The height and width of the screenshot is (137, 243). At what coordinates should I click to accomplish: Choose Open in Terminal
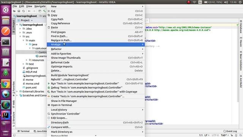coord(96,105)
